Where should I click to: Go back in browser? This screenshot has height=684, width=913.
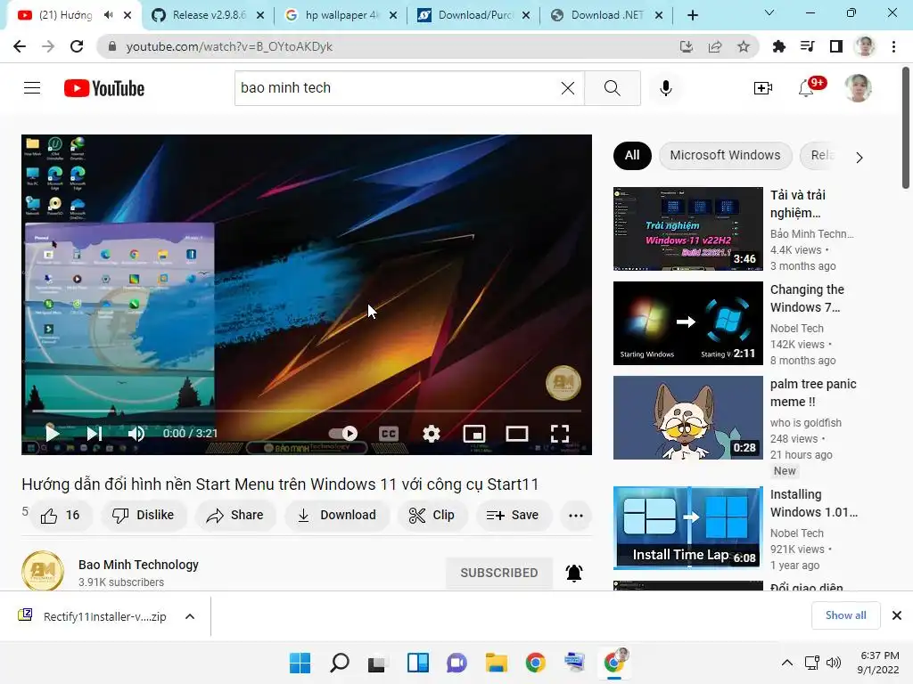20,46
